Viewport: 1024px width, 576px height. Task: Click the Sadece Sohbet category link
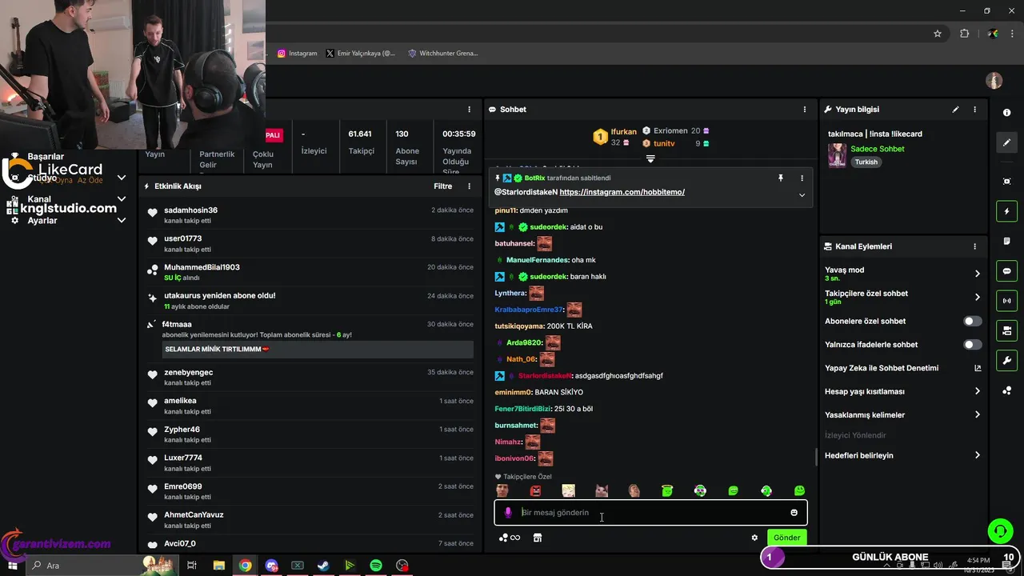point(877,149)
